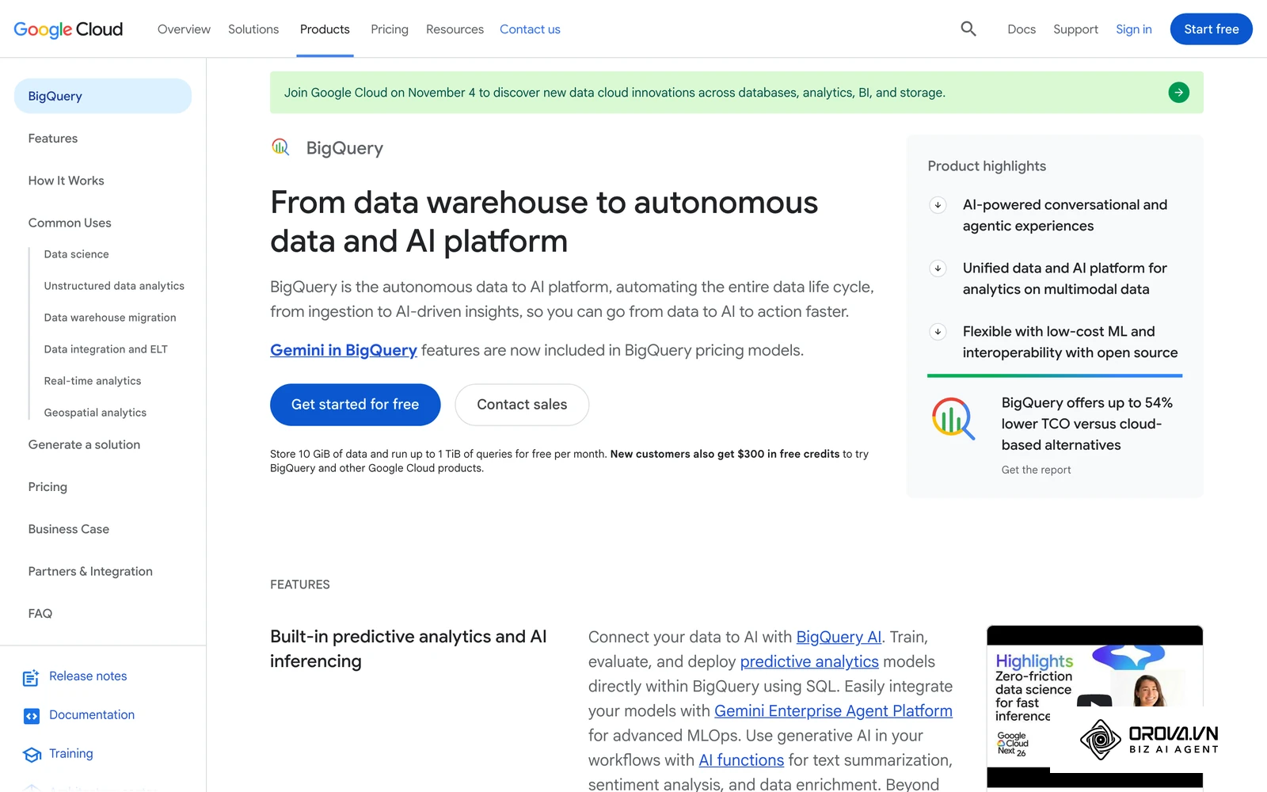This screenshot has height=792, width=1267.
Task: Click the Training graduation cap icon
Action: tap(32, 755)
